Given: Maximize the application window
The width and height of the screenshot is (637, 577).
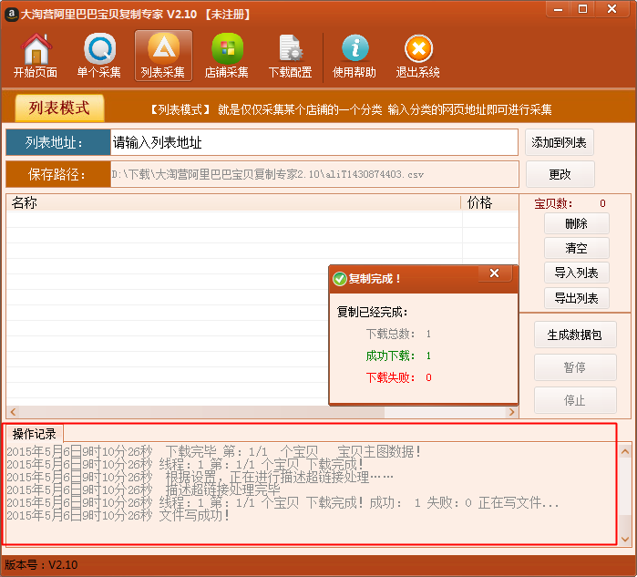Looking at the screenshot, I should click(x=582, y=9).
